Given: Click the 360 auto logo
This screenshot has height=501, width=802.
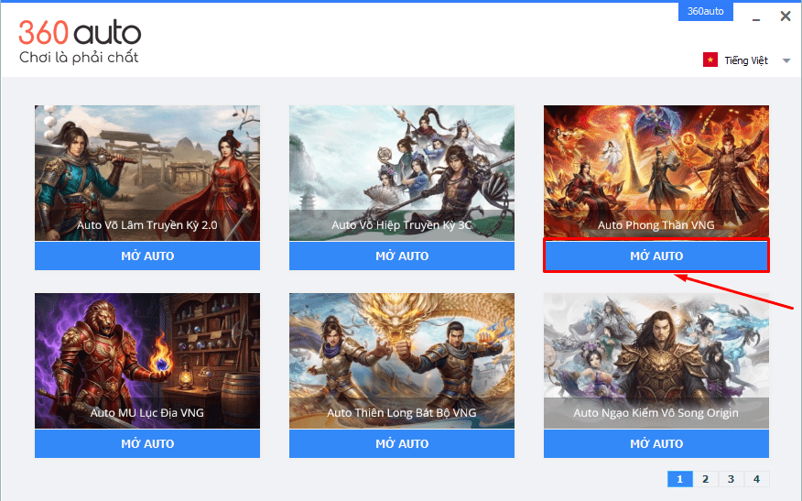Looking at the screenshot, I should pyautogui.click(x=80, y=41).
